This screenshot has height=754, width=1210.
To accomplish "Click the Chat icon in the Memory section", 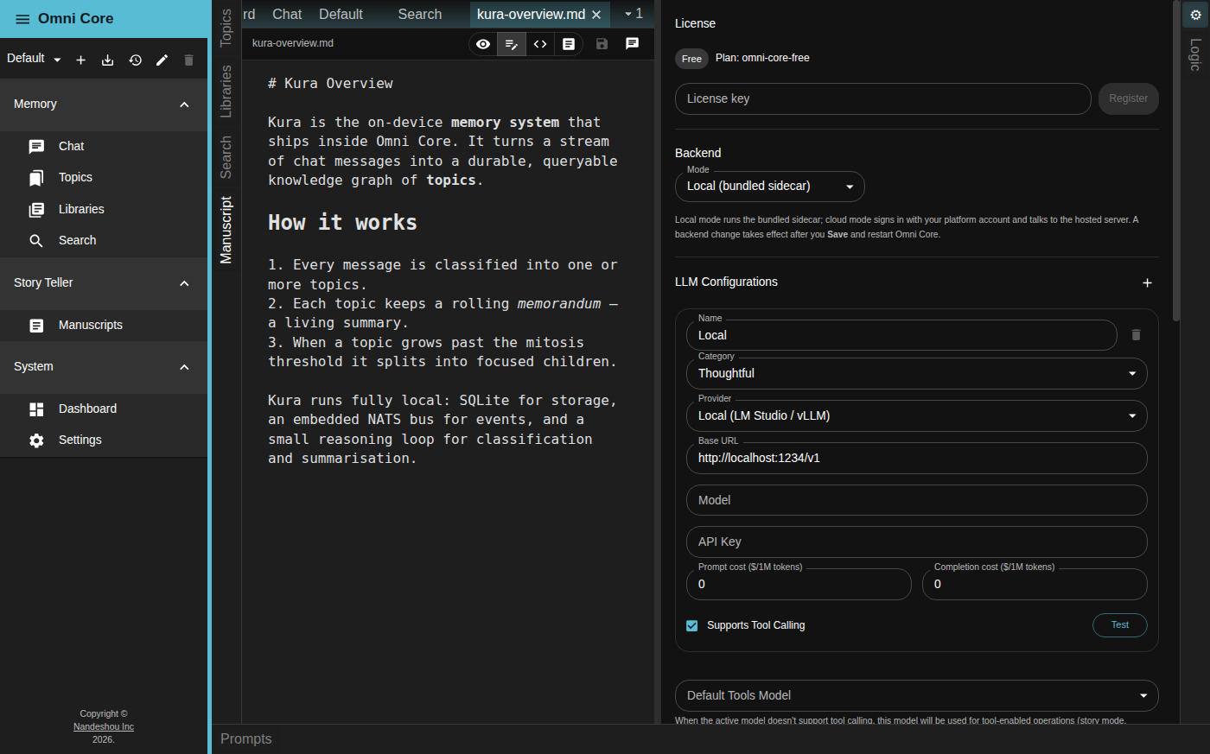I will [36, 147].
